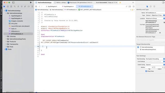Open the Project tab on left edge
Viewport: 165px width, 93px height.
[x=1, y=11]
